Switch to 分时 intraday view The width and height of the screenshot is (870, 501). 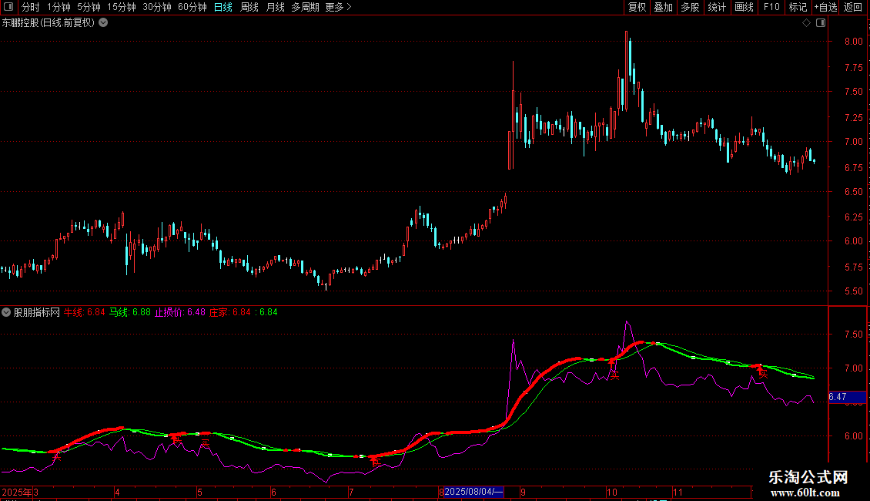(x=31, y=7)
